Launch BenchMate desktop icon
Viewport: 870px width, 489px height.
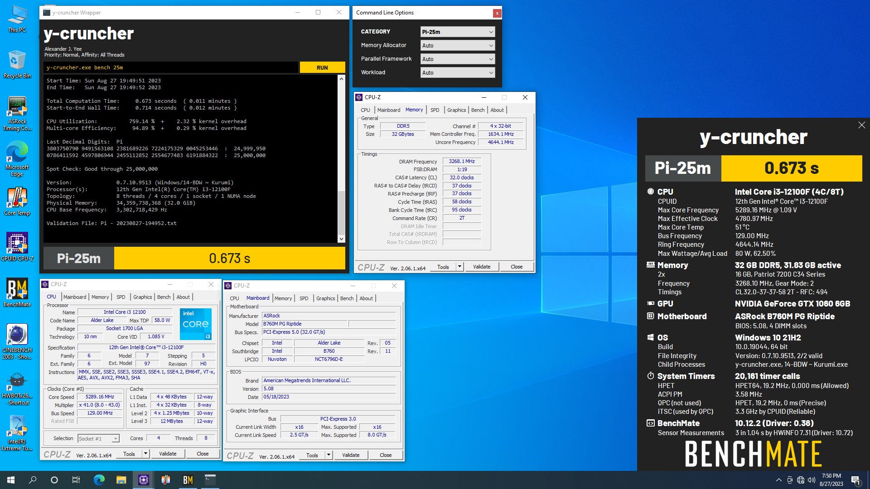(x=17, y=293)
